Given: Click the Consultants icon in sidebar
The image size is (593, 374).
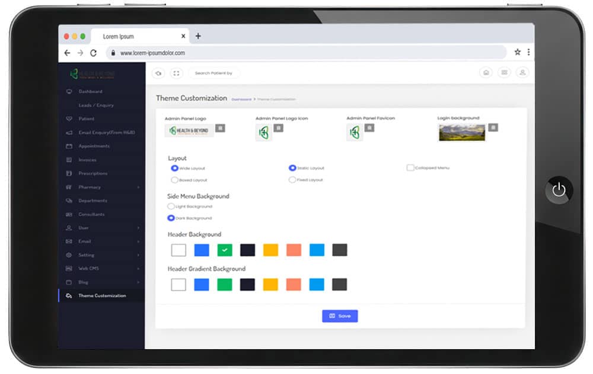Looking at the screenshot, I should coord(69,214).
